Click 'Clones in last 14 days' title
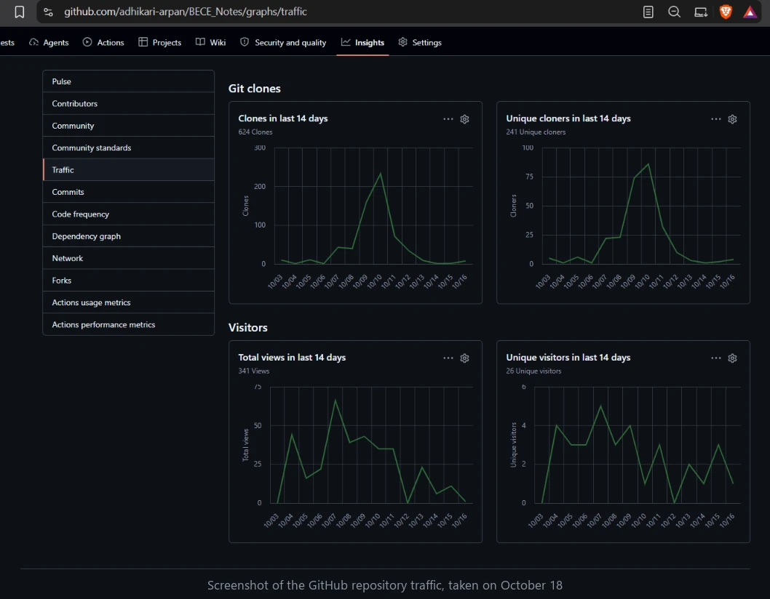This screenshot has height=599, width=770. pyautogui.click(x=283, y=118)
